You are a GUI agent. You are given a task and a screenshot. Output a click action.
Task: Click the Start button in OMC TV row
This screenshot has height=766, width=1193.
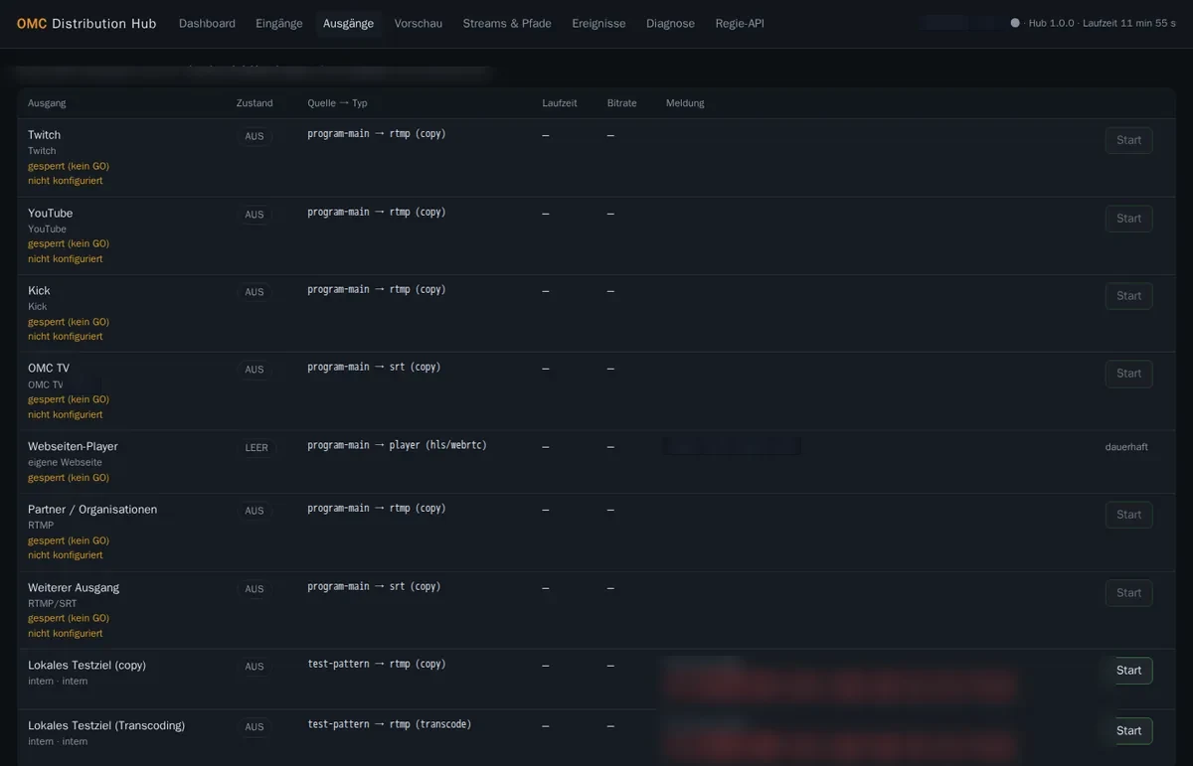(x=1128, y=374)
